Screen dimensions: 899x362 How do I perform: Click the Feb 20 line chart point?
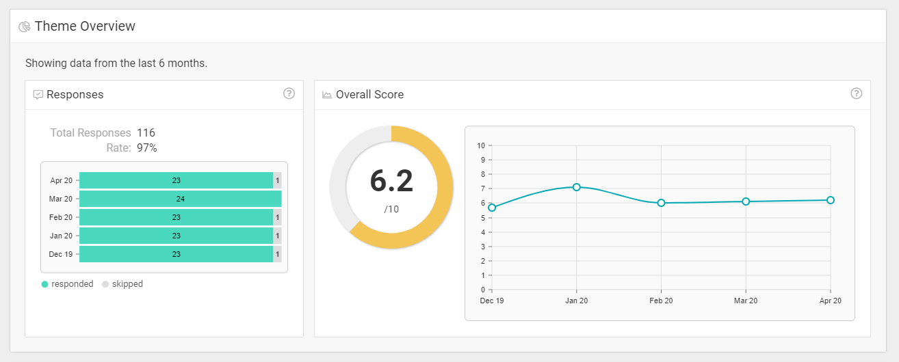(661, 203)
